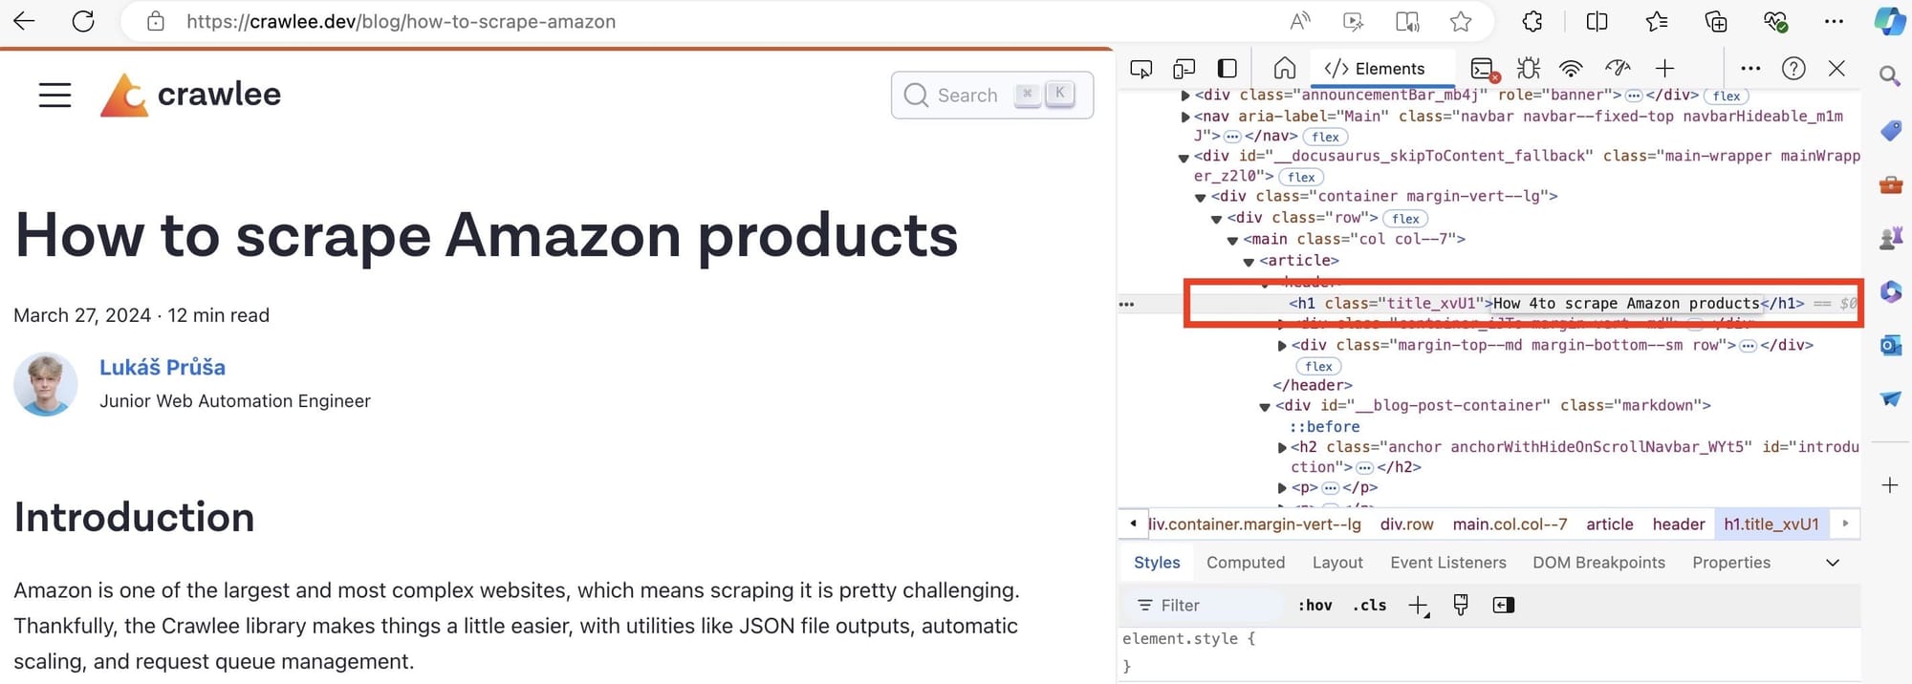Switch to the Computed pane
The width and height of the screenshot is (1912, 684).
(1246, 563)
